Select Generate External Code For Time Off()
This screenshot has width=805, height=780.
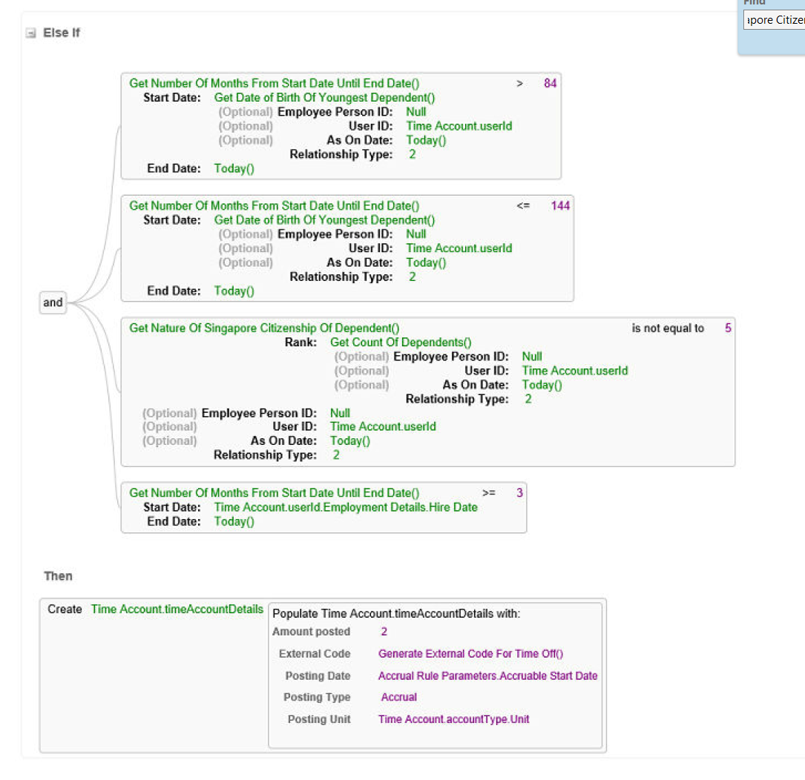click(470, 654)
